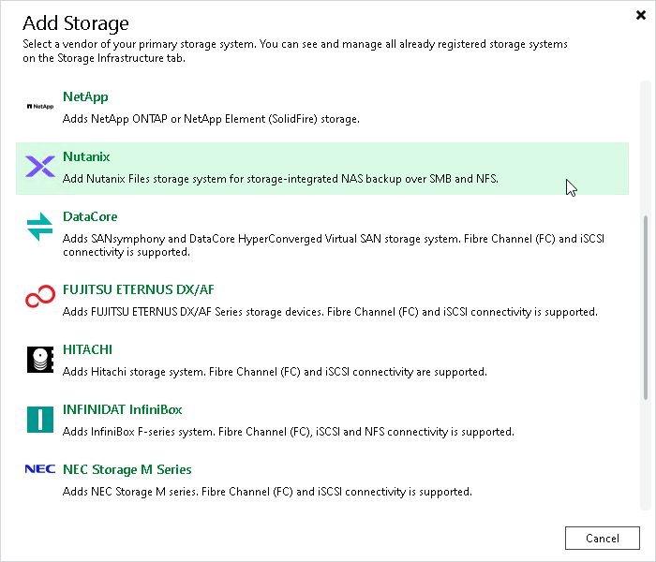
Task: Click the Cancel button
Action: 602,539
